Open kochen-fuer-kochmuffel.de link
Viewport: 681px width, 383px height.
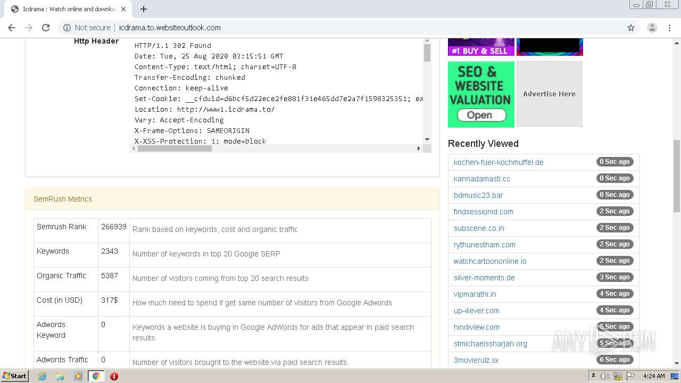pos(499,162)
